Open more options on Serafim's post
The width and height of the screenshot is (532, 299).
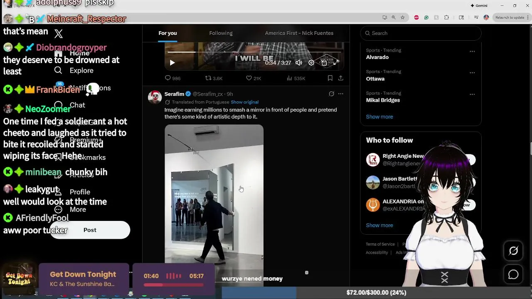click(341, 94)
